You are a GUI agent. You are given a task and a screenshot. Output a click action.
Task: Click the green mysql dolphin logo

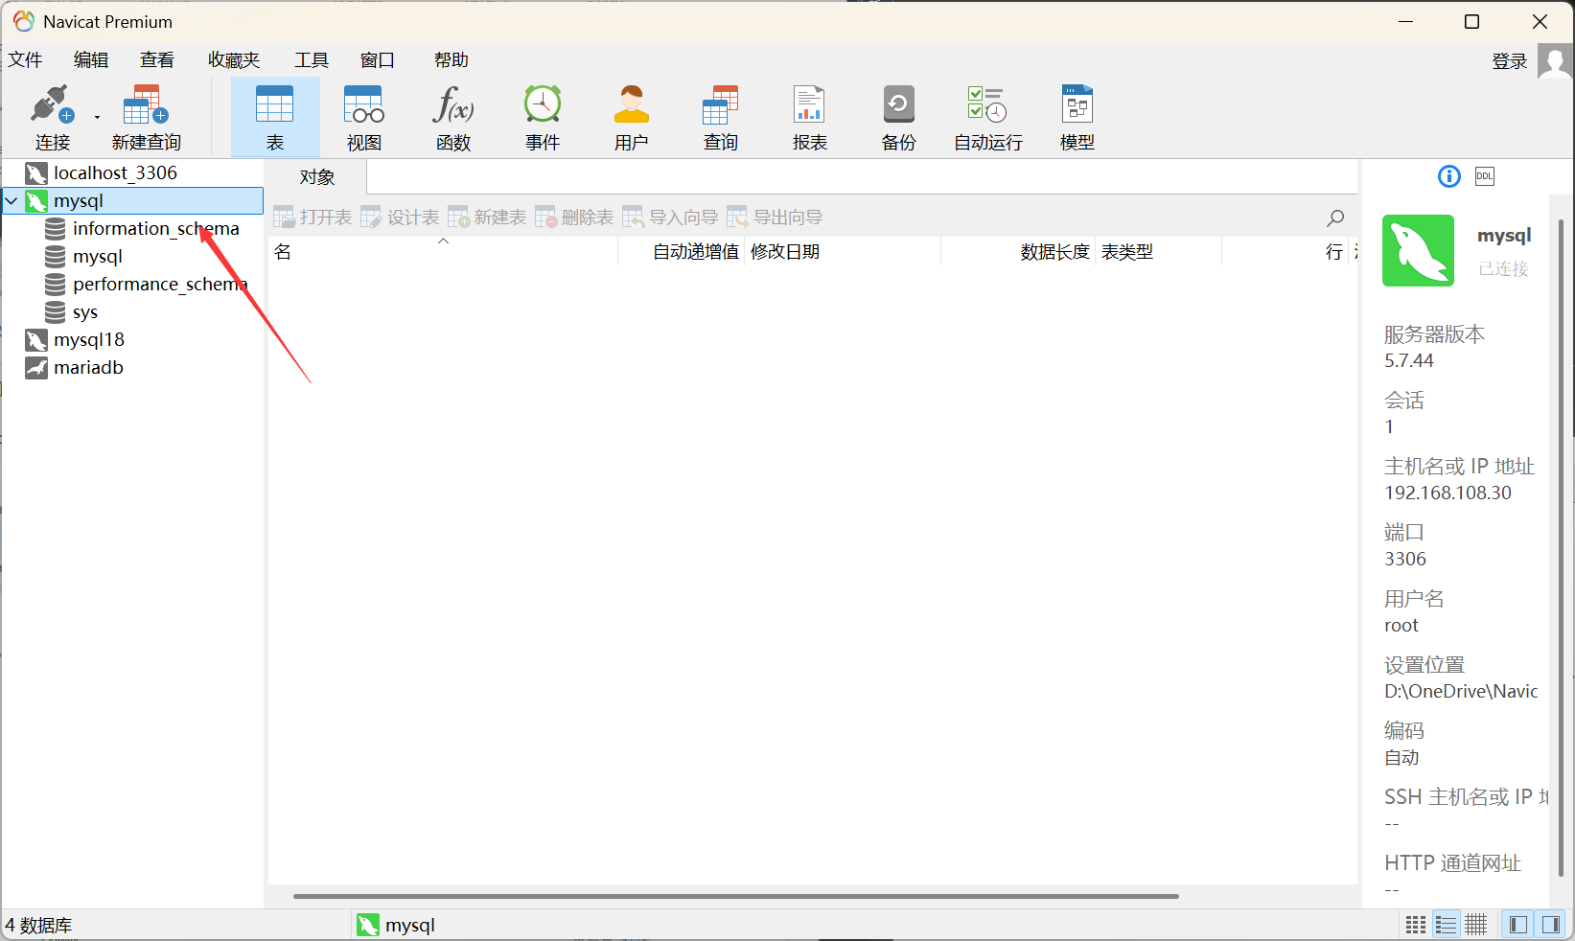pos(1418,251)
